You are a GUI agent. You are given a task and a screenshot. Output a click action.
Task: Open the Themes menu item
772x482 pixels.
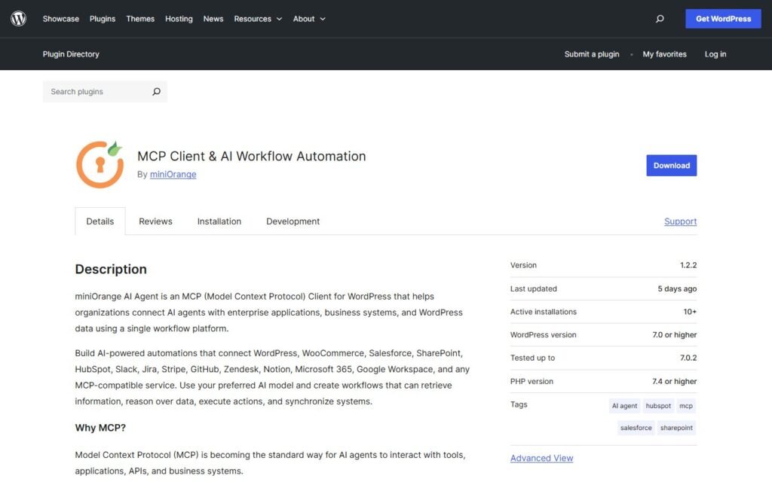140,19
